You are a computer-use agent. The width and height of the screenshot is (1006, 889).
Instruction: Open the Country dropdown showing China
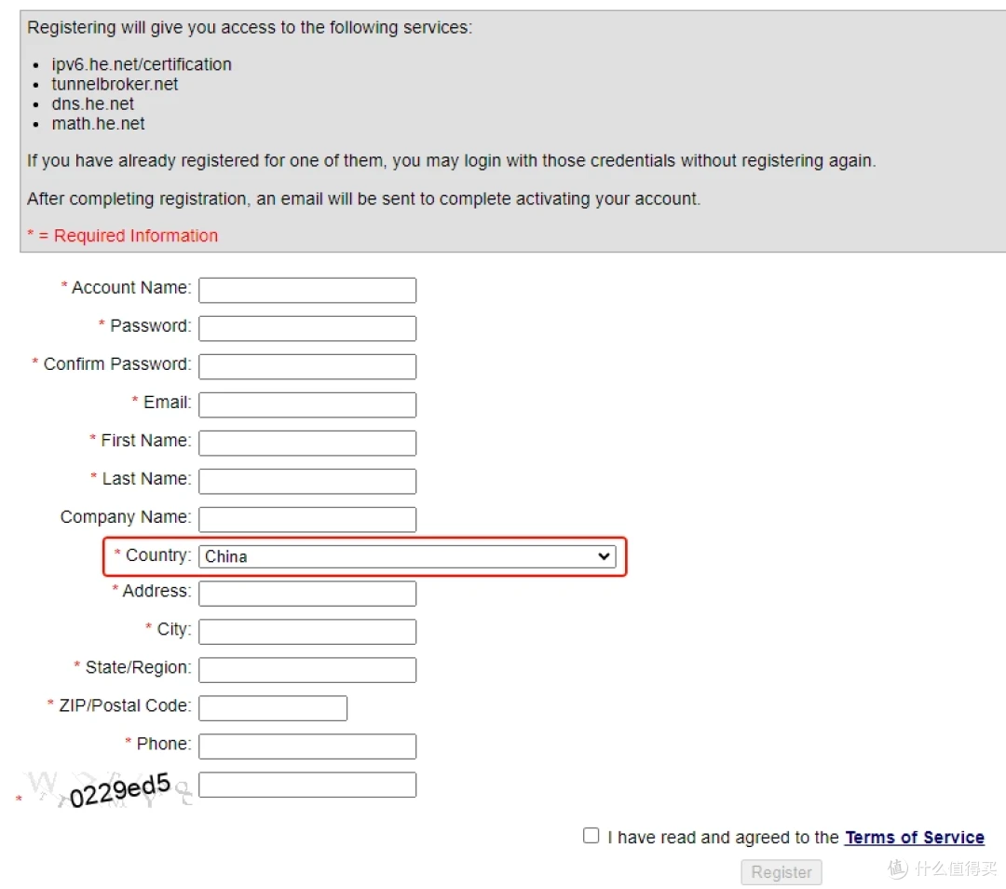(x=407, y=556)
